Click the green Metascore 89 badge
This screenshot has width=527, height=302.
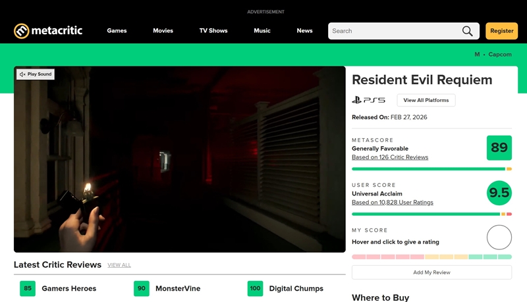point(499,148)
